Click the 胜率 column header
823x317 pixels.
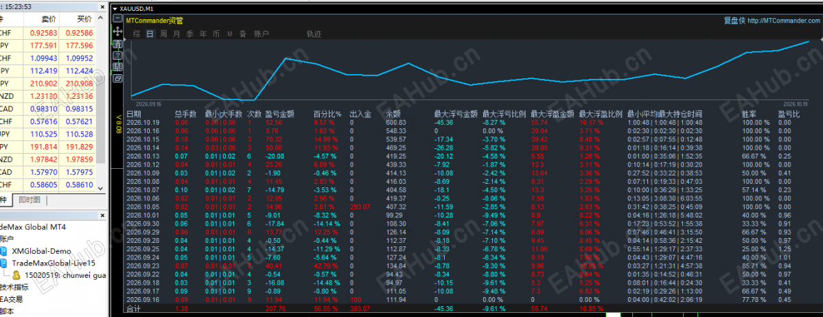[749, 113]
